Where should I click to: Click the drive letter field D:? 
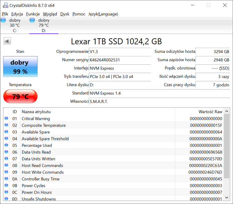[x=120, y=85]
